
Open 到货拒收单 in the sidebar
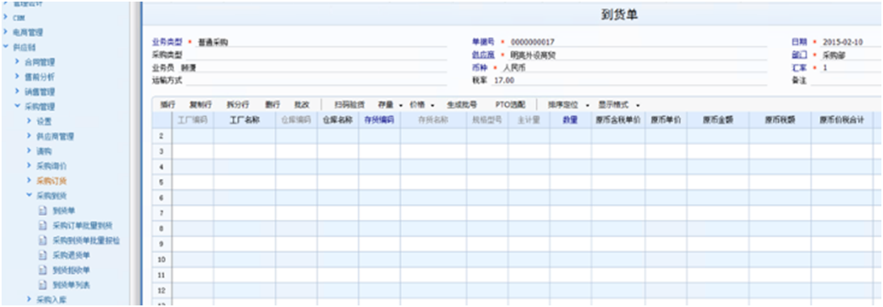71,270
